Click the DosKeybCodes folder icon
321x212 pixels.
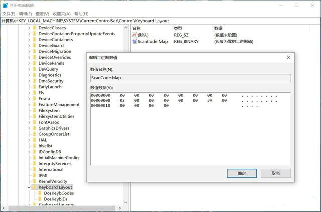click(x=40, y=193)
